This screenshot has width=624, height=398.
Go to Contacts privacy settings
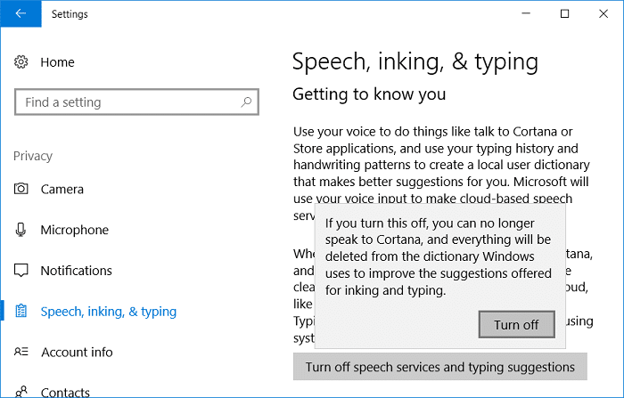[65, 392]
